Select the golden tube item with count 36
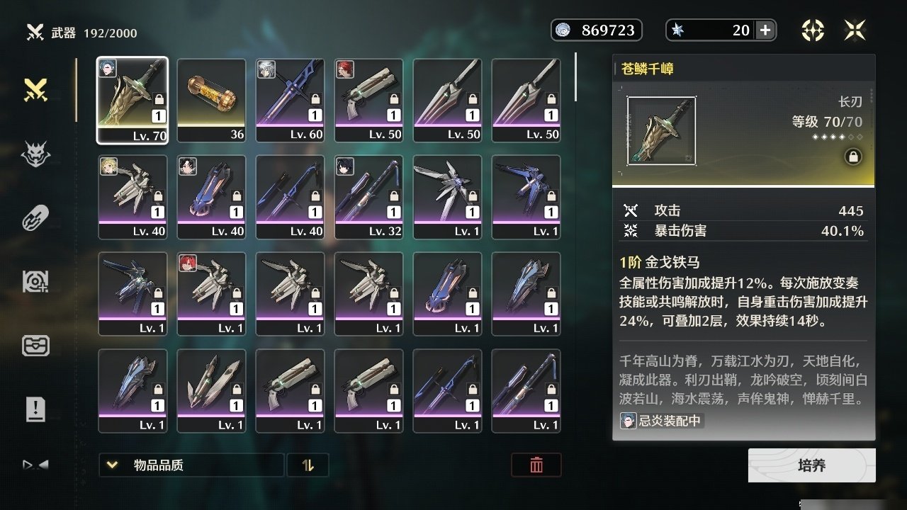The image size is (907, 510). coord(211,101)
